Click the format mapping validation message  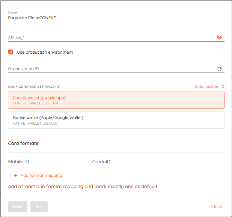(83, 187)
